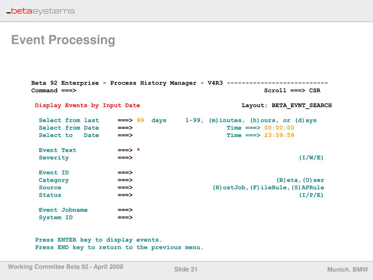
Task: Click the 'System ID' label
Action: pyautogui.click(x=56, y=218)
